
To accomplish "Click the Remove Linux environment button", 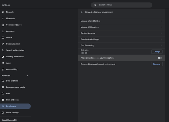I will coord(157,64).
